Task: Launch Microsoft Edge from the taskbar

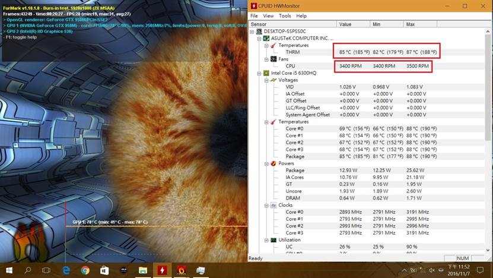Action: click(66, 270)
